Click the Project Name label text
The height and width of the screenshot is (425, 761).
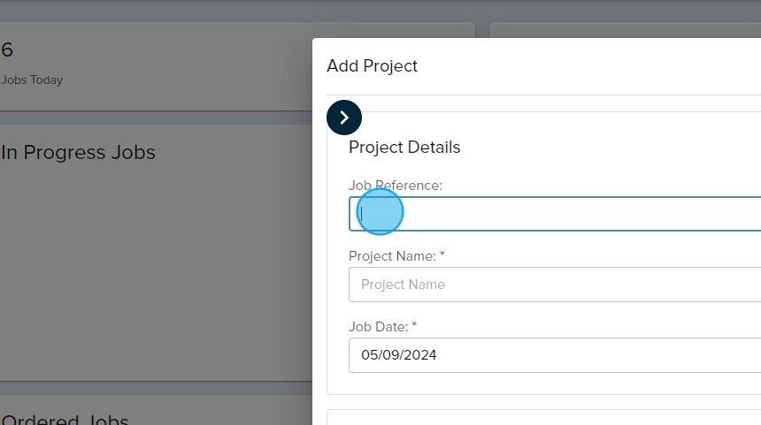point(392,256)
